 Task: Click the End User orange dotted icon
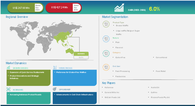[106, 67]
